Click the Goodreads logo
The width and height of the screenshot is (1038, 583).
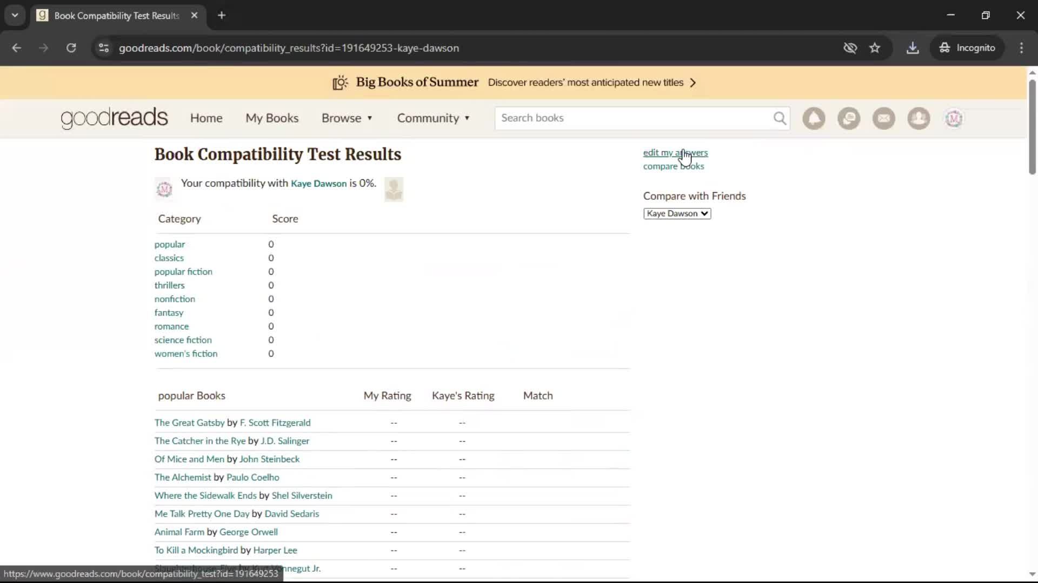(x=114, y=118)
